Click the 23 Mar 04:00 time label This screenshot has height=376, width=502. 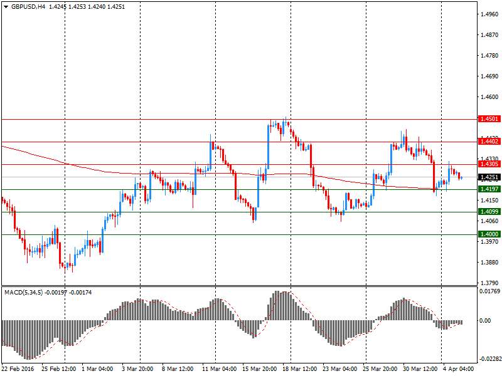click(339, 368)
